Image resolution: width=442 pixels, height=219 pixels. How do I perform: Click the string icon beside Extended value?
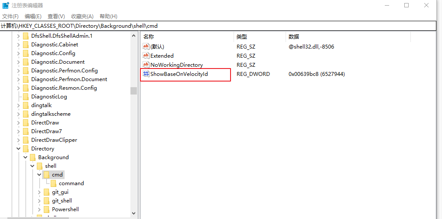click(146, 56)
